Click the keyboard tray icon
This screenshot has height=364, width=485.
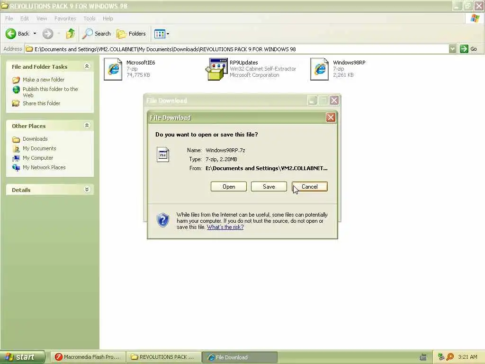click(x=423, y=357)
